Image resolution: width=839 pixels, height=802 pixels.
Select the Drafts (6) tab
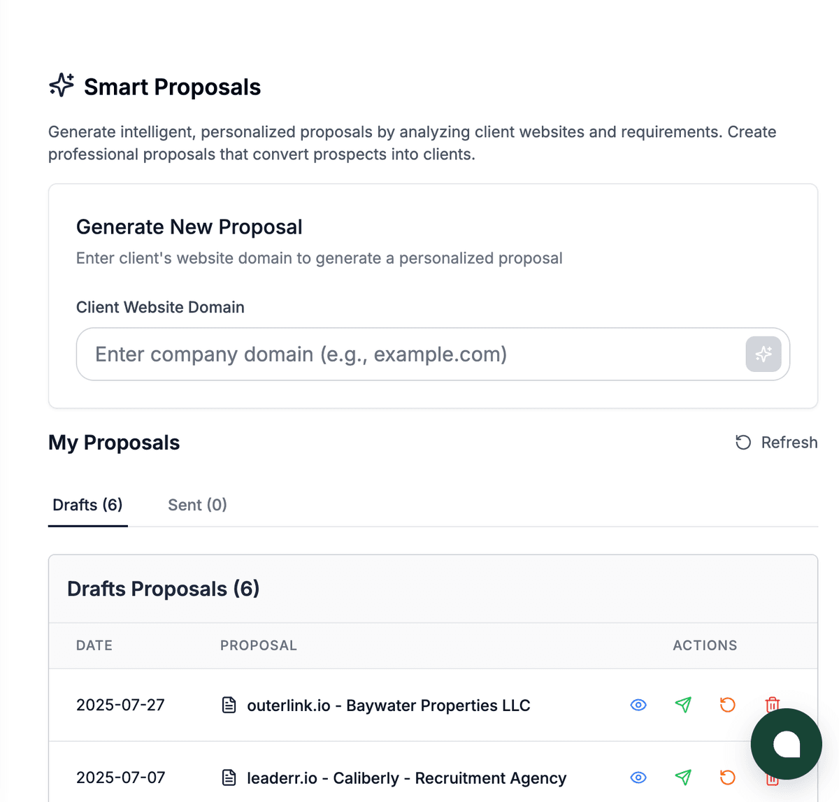pos(88,505)
